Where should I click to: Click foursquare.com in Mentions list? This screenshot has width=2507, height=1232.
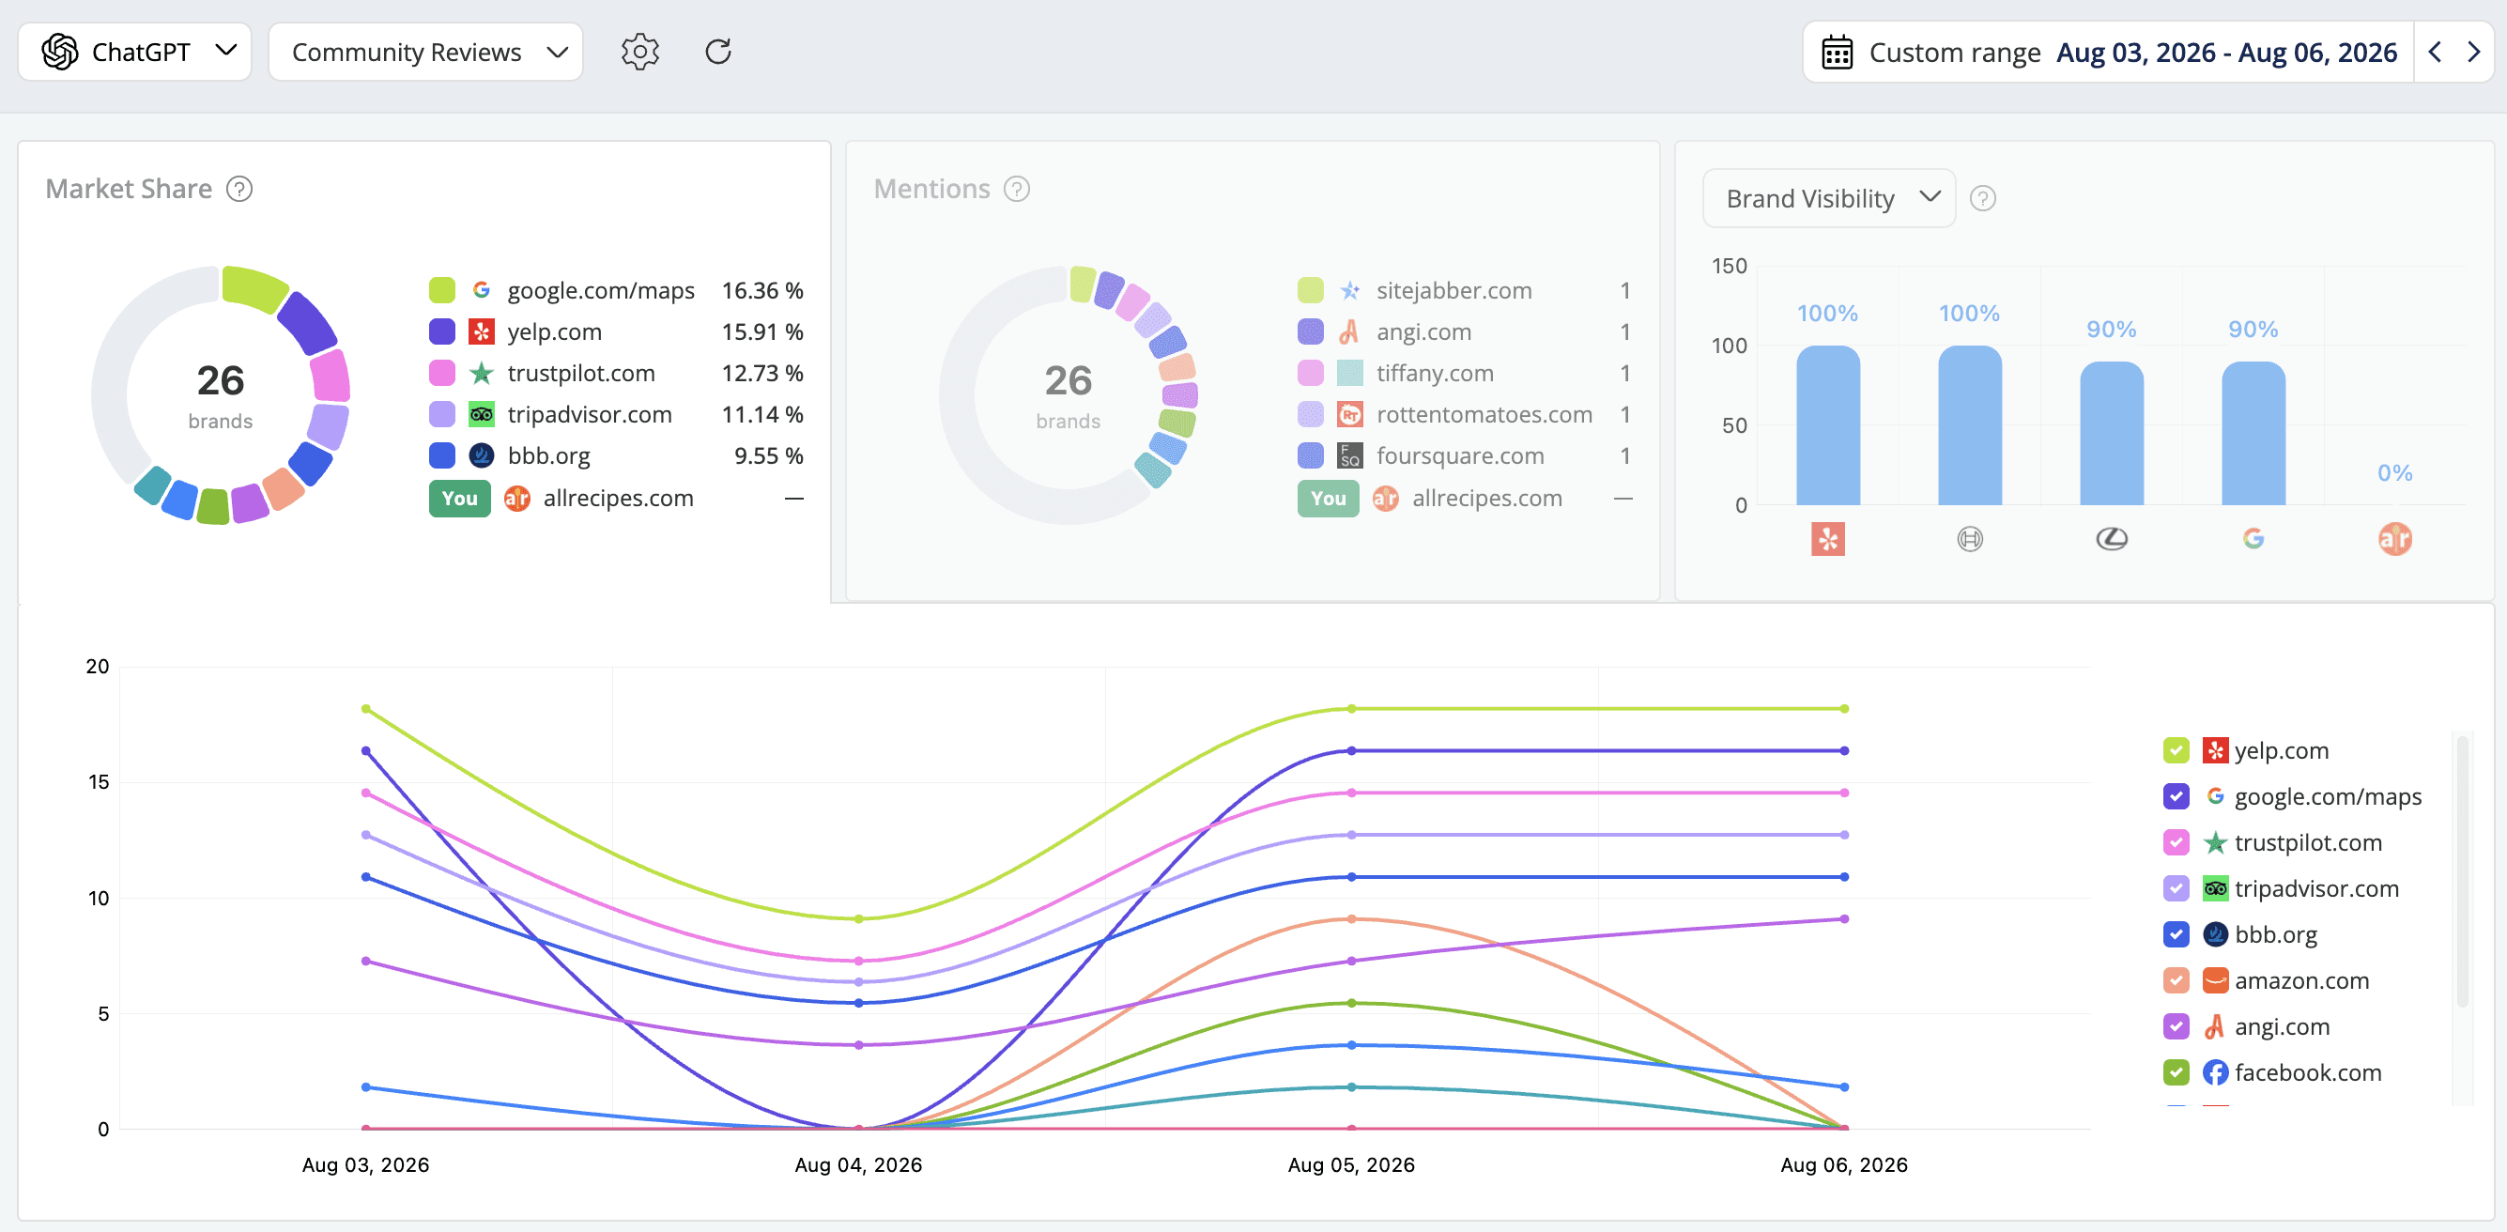tap(1460, 455)
